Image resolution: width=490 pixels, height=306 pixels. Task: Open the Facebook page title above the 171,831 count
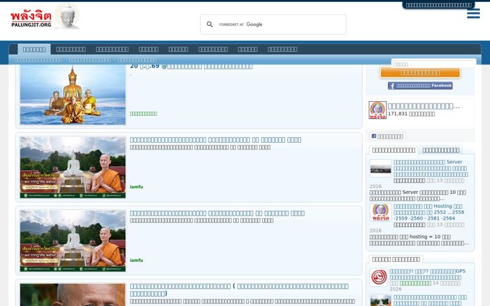[423, 106]
